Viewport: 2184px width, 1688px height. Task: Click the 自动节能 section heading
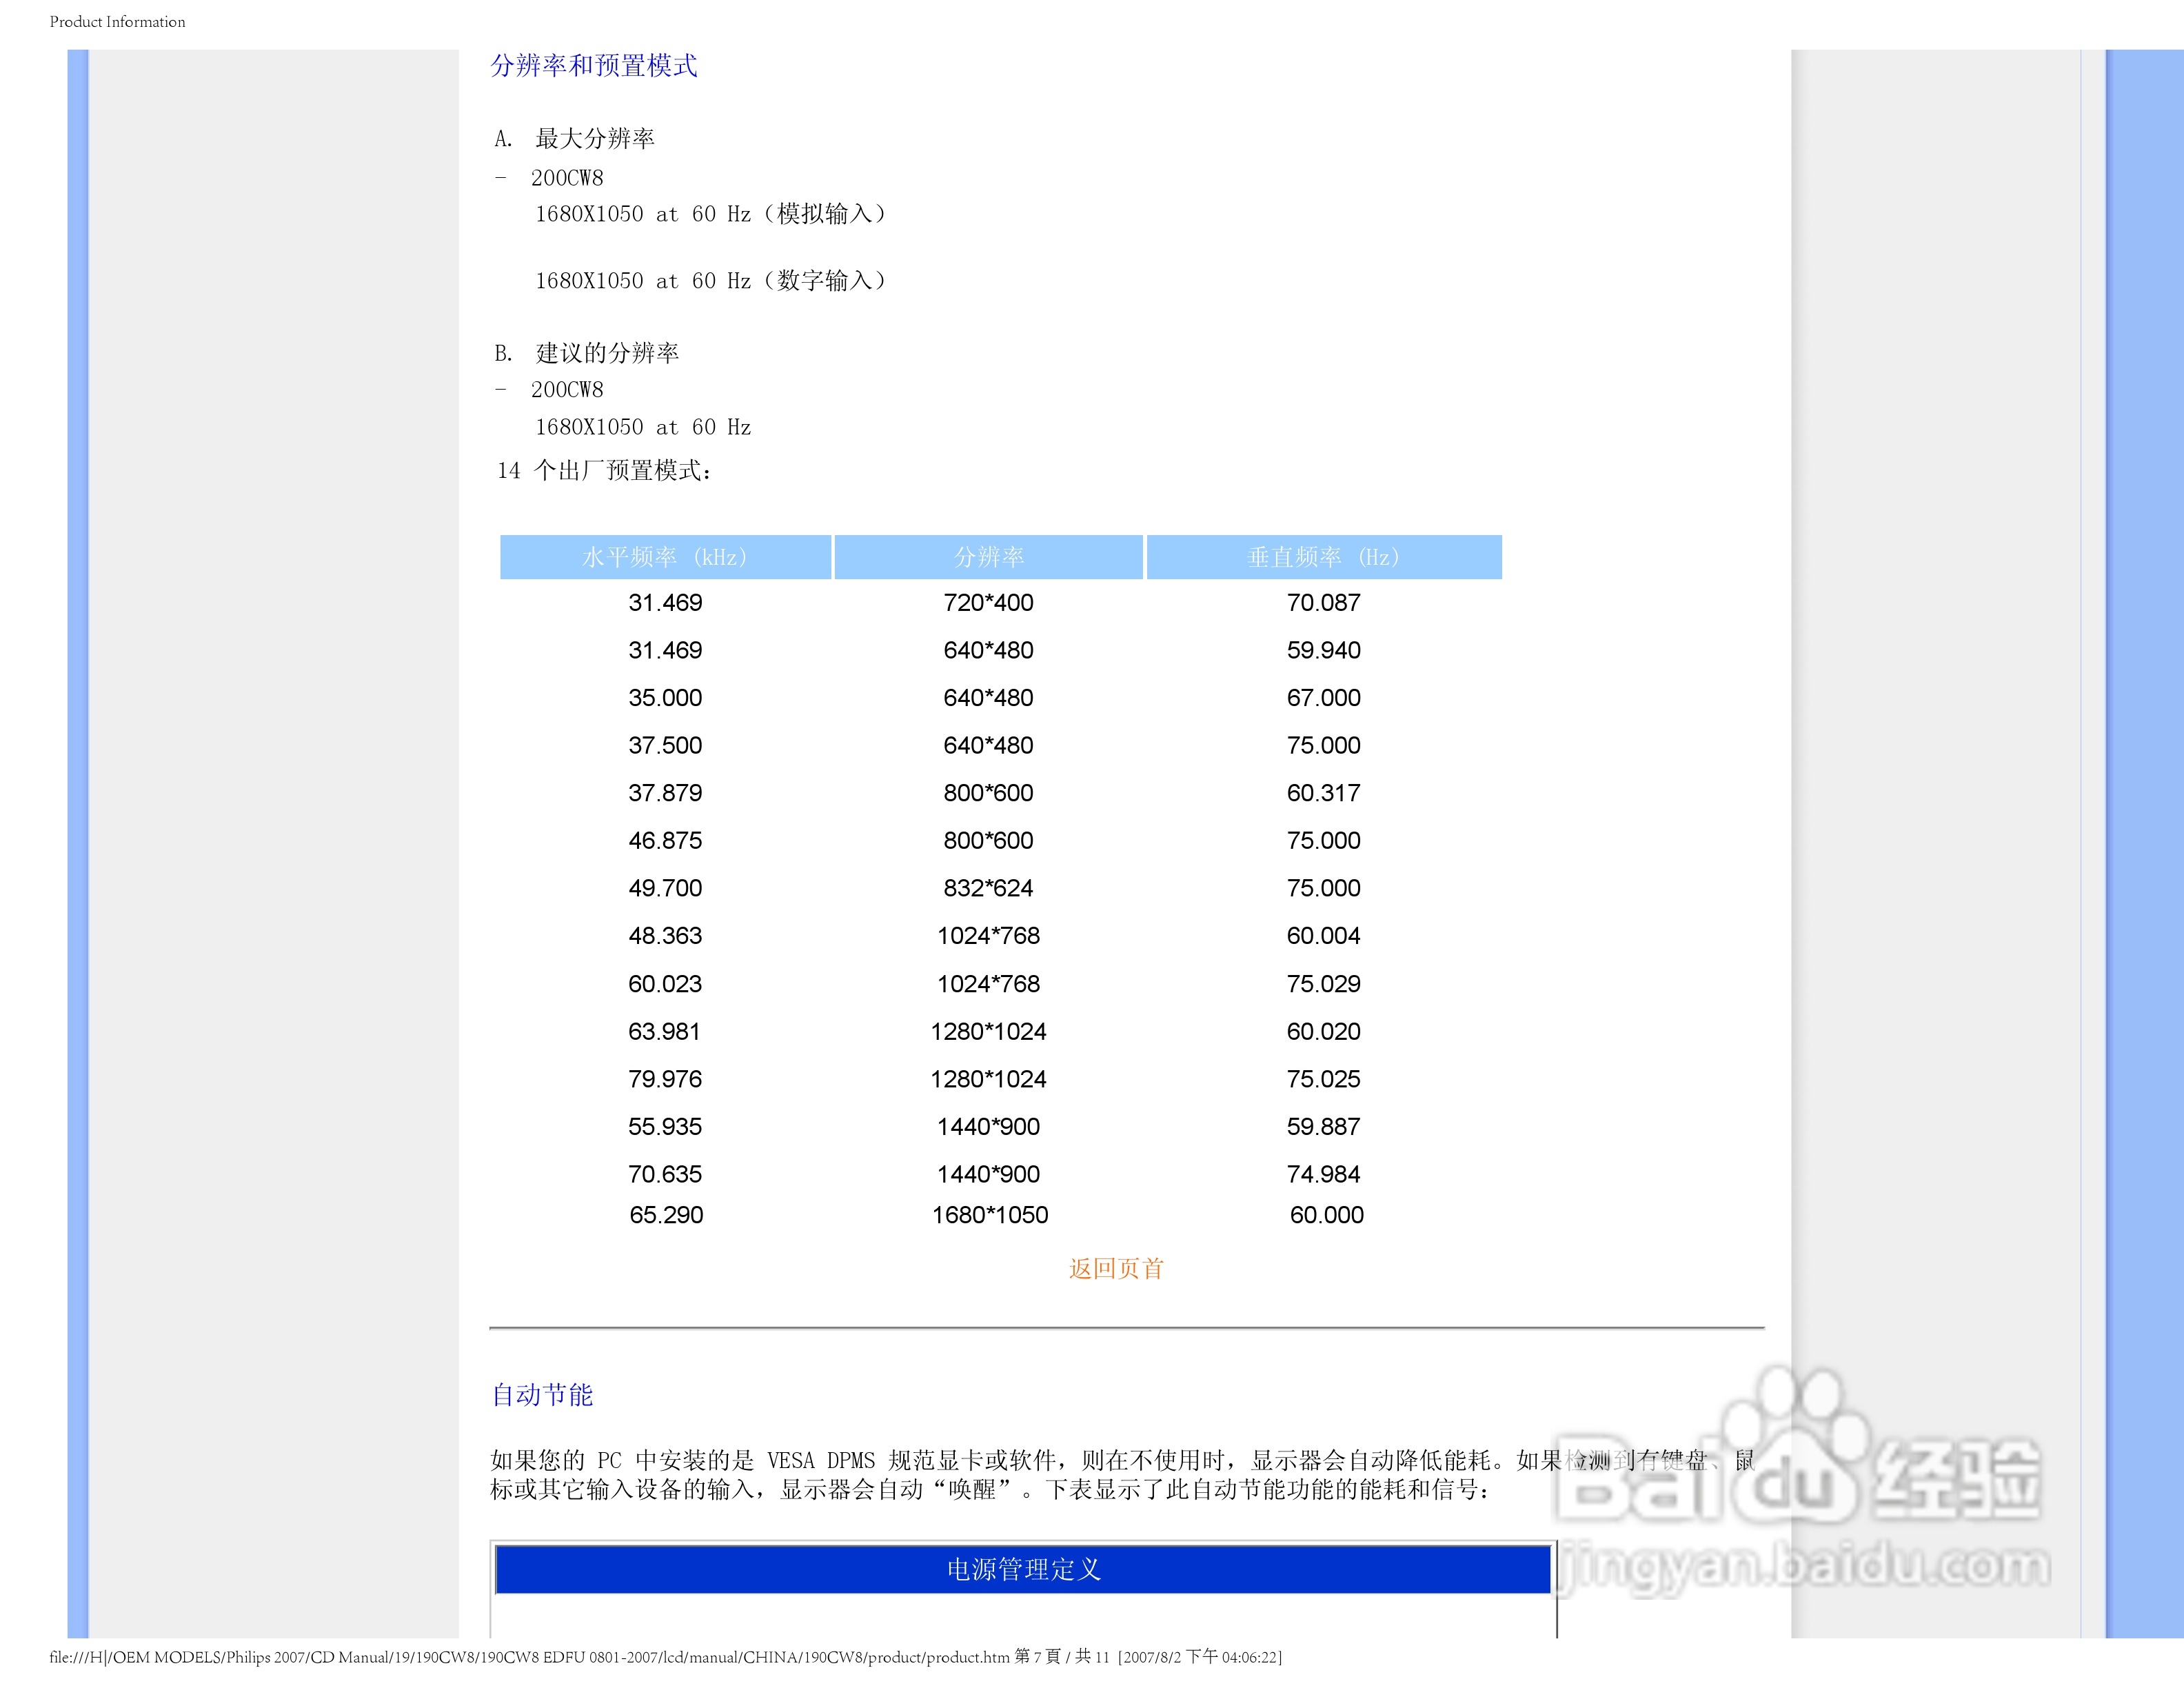[x=542, y=1395]
